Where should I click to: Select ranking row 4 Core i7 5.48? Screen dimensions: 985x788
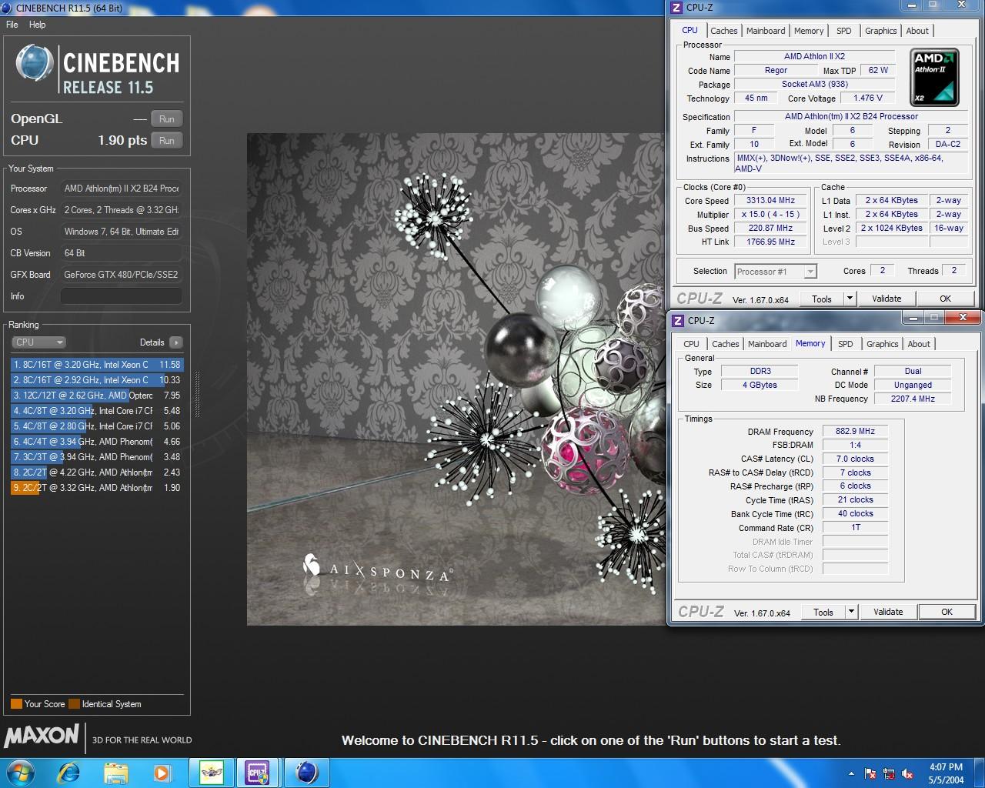tap(97, 411)
